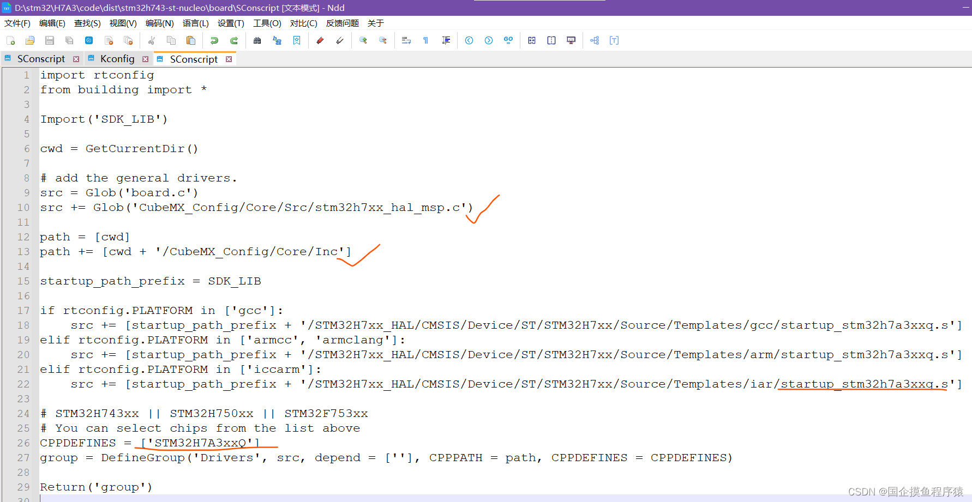Click "startup_path_prefix = SDK_LIB" on line 15
This screenshot has width=972, height=502.
pyautogui.click(x=151, y=281)
